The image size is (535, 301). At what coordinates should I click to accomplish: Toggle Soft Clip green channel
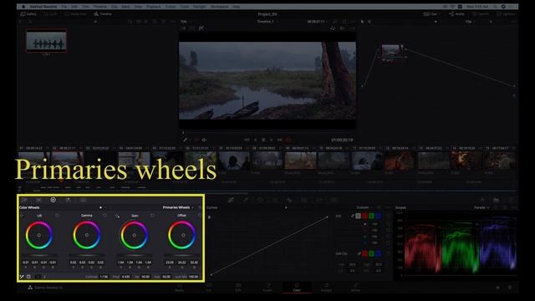371,253
